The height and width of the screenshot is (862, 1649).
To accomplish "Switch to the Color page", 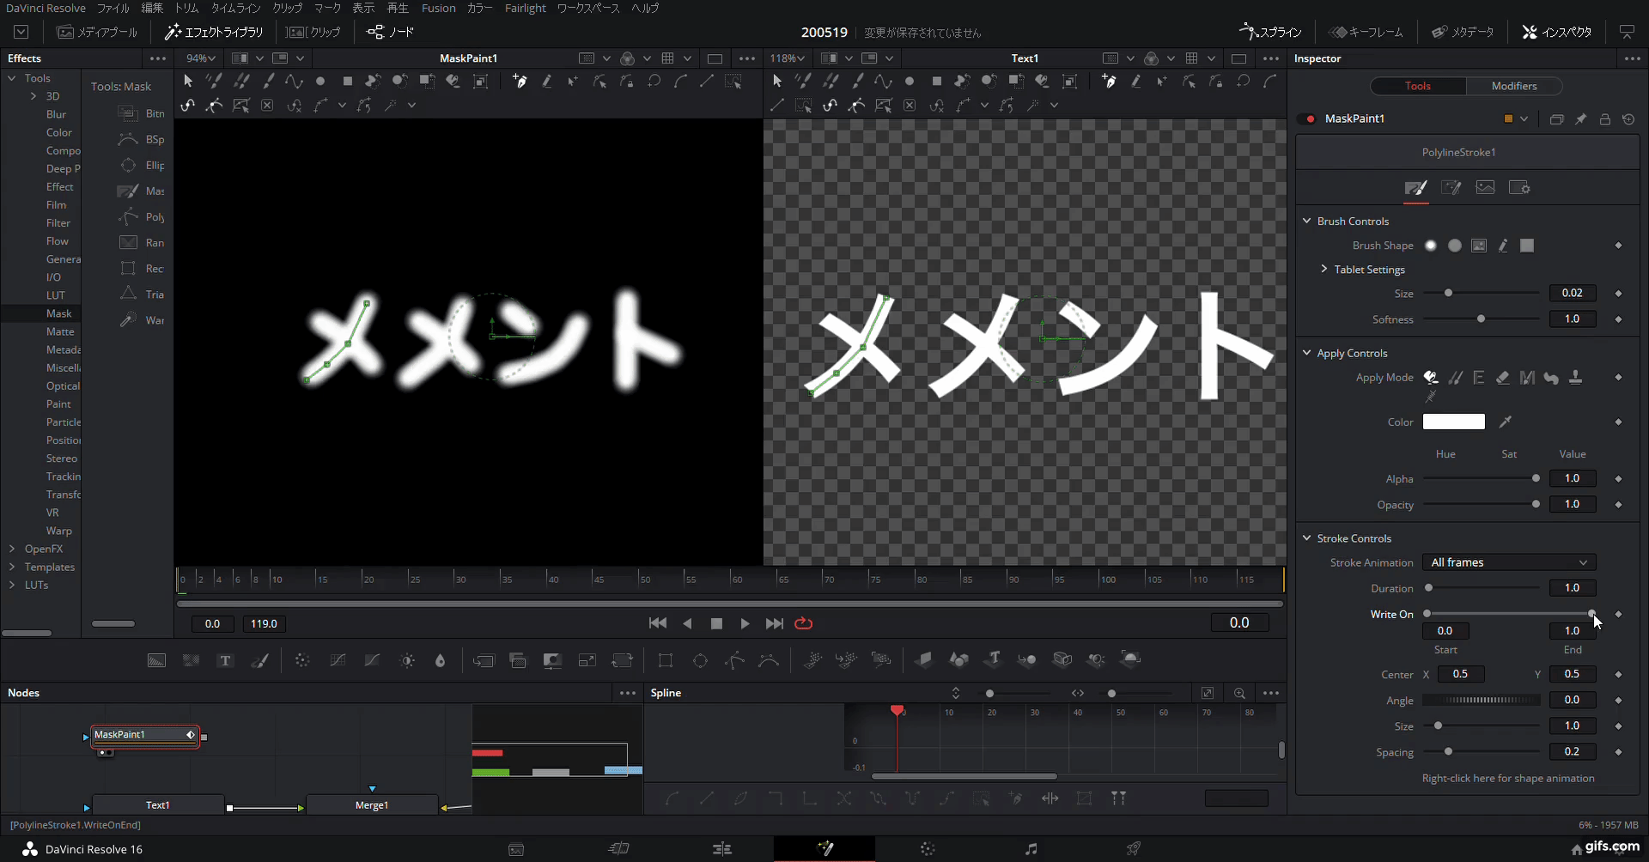I will [x=928, y=849].
